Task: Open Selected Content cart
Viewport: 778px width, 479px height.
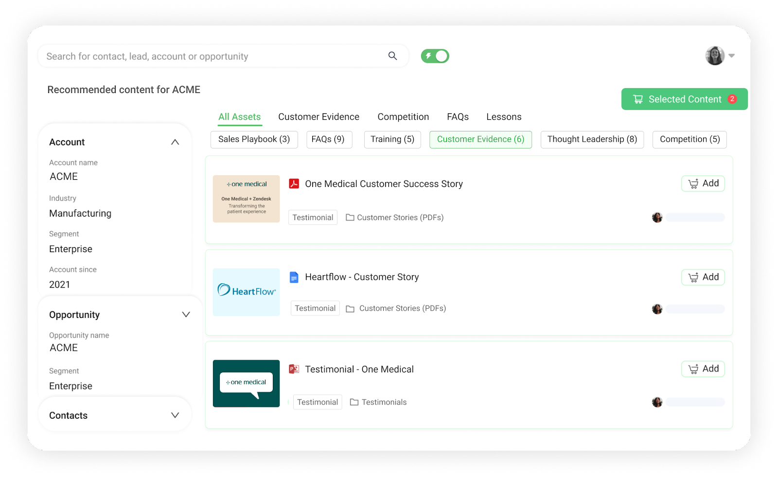Action: [x=684, y=99]
